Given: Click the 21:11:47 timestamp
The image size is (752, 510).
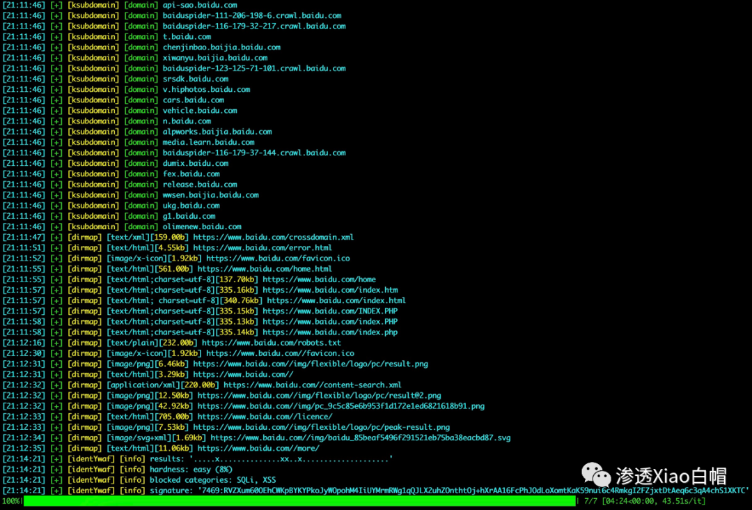Looking at the screenshot, I should tap(24, 237).
